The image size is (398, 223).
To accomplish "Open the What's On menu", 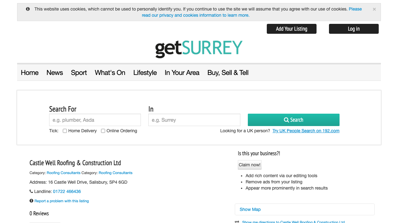I will [110, 72].
